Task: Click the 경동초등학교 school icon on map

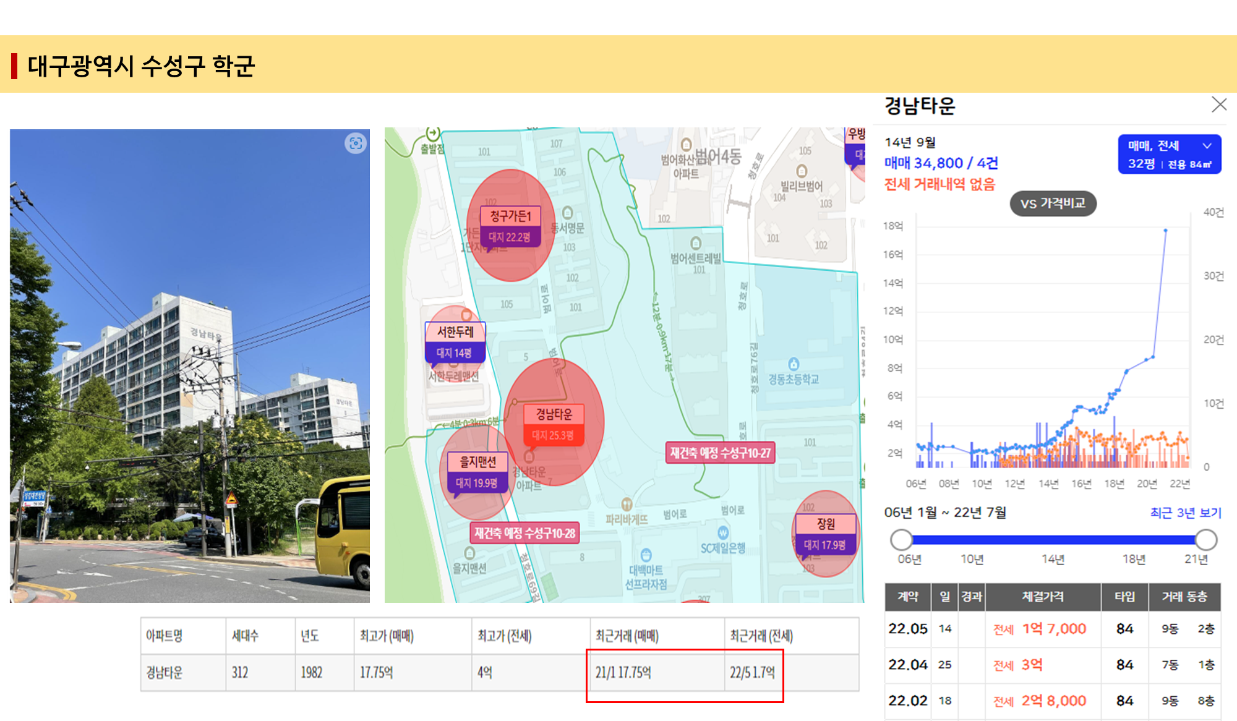Action: (x=794, y=364)
